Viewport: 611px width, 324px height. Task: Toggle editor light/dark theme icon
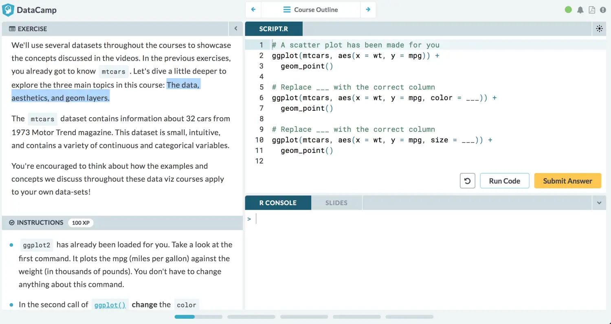coord(599,28)
